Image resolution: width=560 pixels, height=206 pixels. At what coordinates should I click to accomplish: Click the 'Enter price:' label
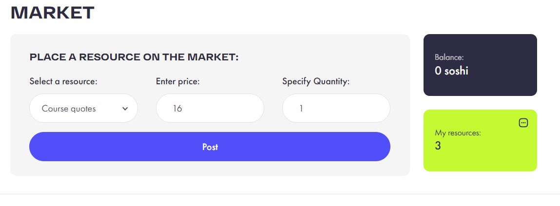(x=178, y=81)
